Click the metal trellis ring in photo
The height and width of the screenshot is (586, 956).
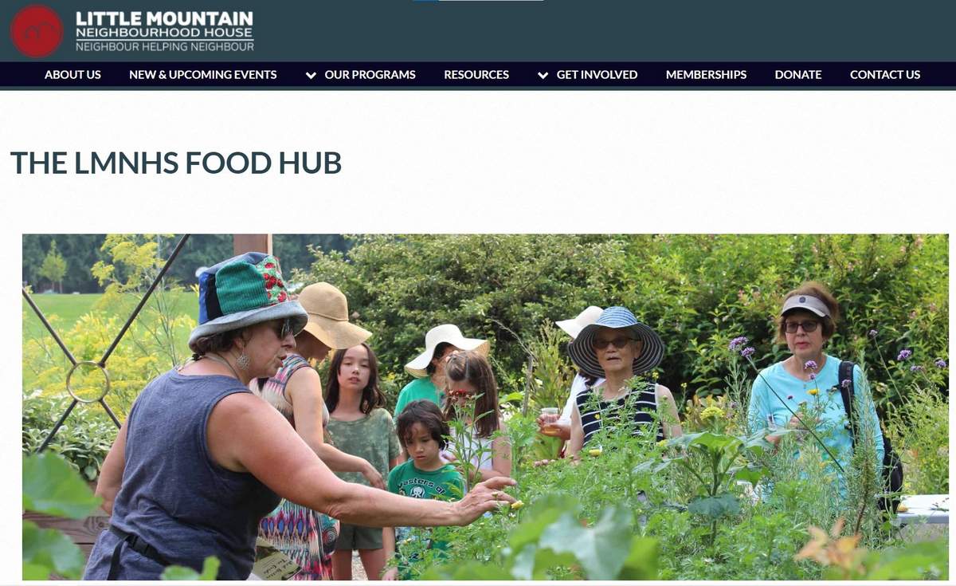click(x=88, y=382)
